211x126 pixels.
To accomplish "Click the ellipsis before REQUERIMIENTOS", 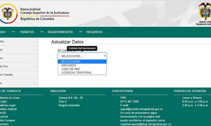I will point(42,32).
